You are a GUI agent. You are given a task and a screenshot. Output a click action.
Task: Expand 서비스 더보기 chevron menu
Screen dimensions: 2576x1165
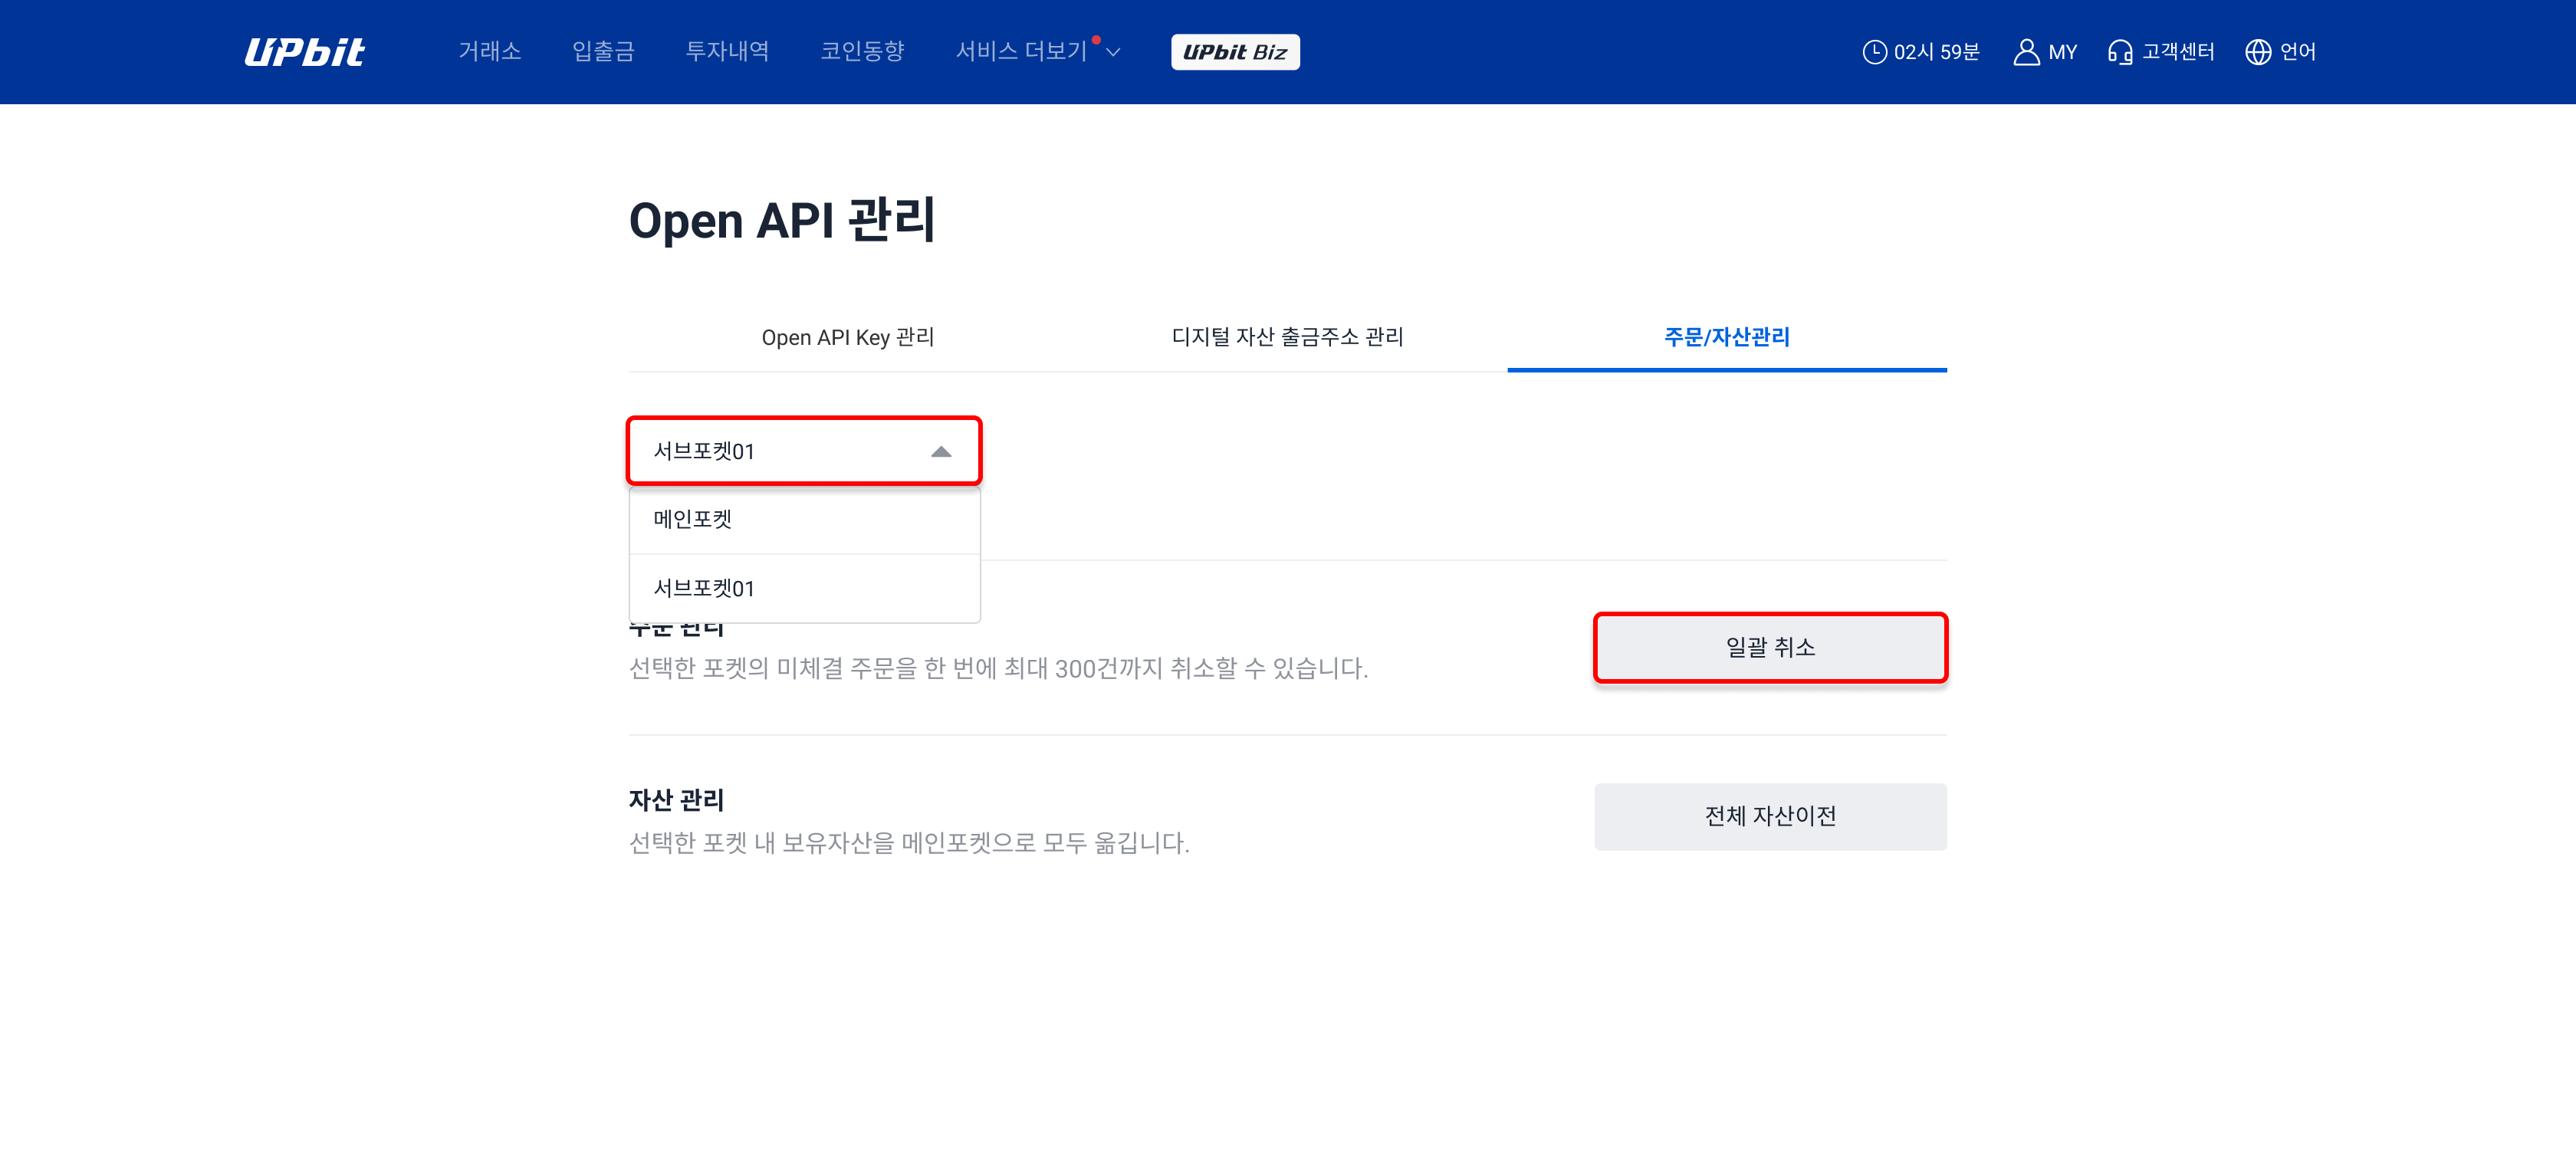click(x=1113, y=52)
